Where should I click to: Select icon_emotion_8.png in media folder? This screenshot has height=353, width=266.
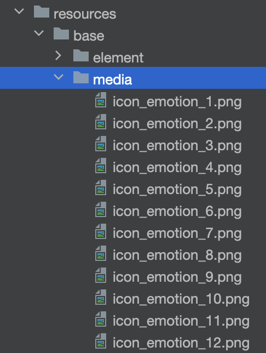point(177,255)
